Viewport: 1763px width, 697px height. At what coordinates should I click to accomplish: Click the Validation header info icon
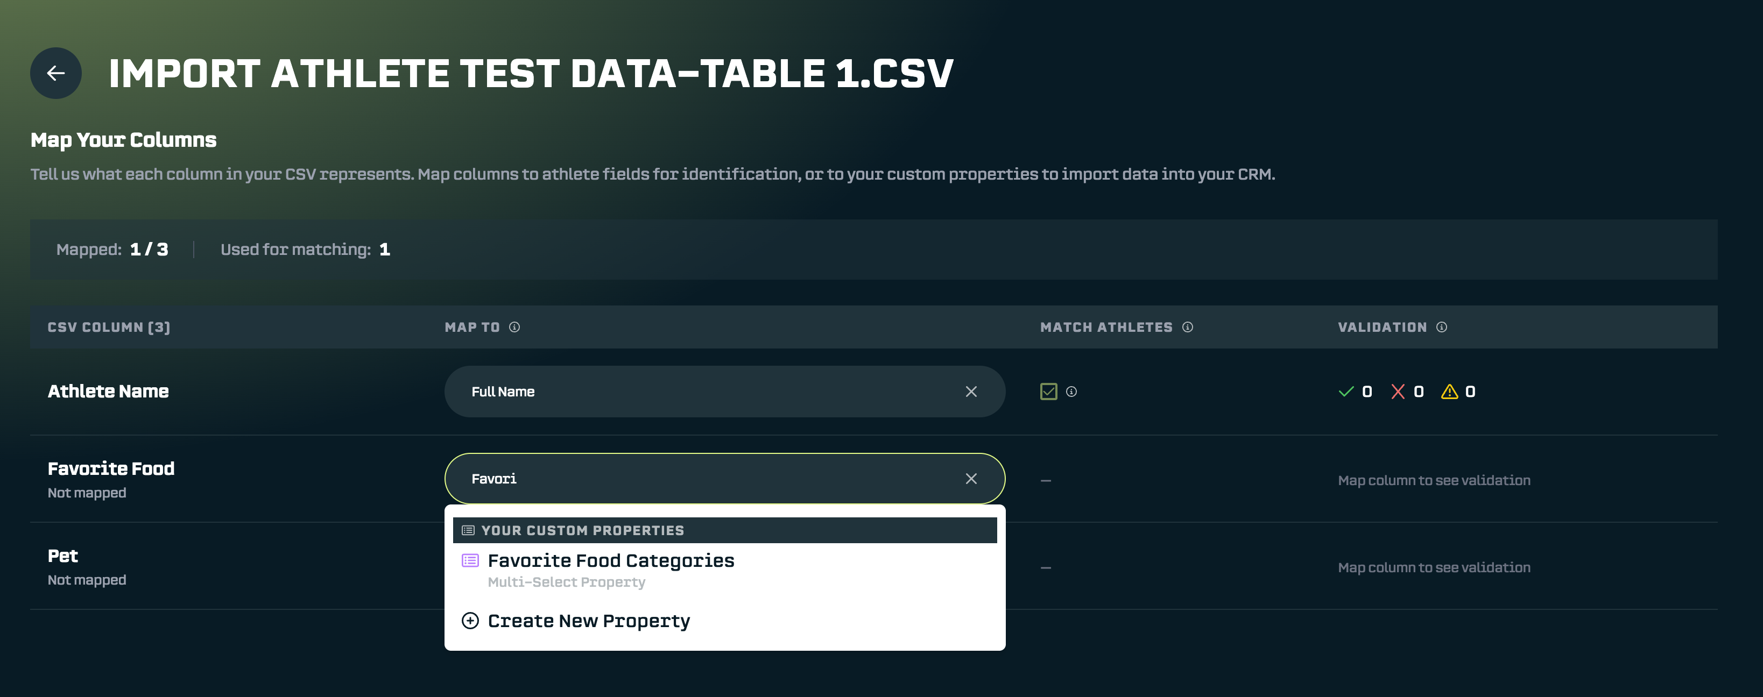tap(1441, 327)
